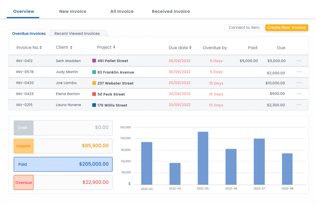Open the Recent Viewed Invoices tab
Image resolution: width=316 pixels, height=203 pixels.
coord(77,33)
